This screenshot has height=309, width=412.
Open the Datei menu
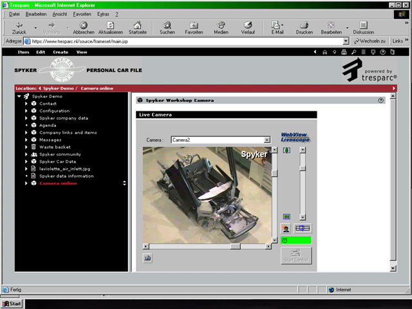coord(14,14)
